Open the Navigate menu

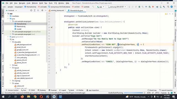(x=22, y=3)
